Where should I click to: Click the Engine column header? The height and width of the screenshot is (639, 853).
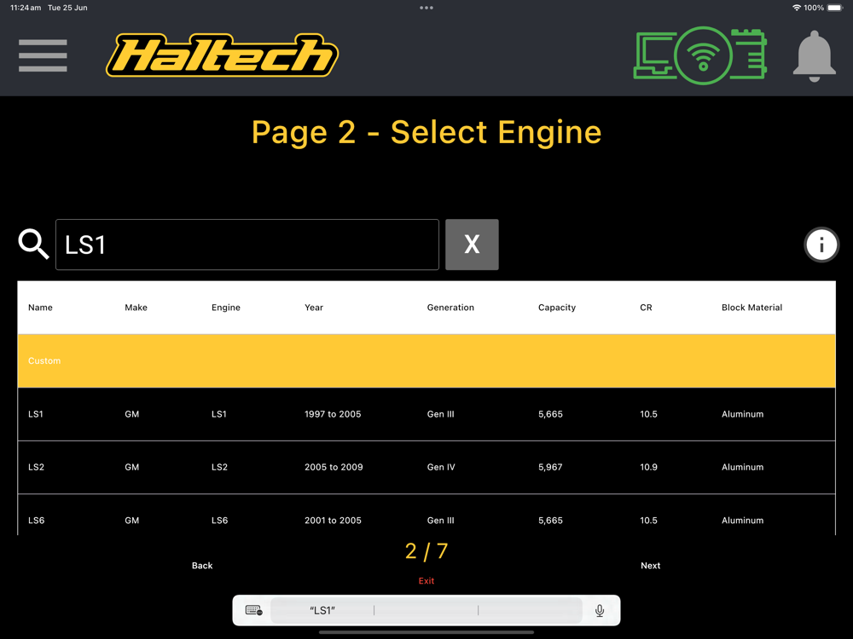(x=226, y=308)
